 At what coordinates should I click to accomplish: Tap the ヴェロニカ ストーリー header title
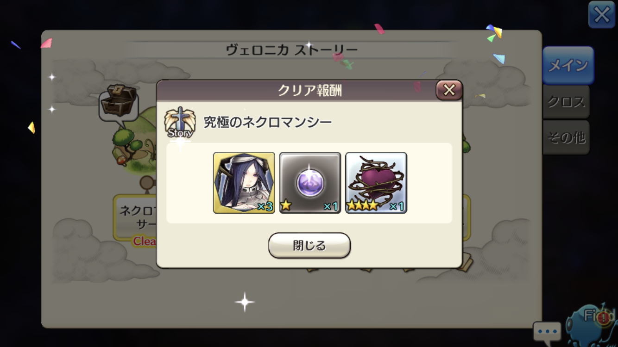click(x=292, y=50)
